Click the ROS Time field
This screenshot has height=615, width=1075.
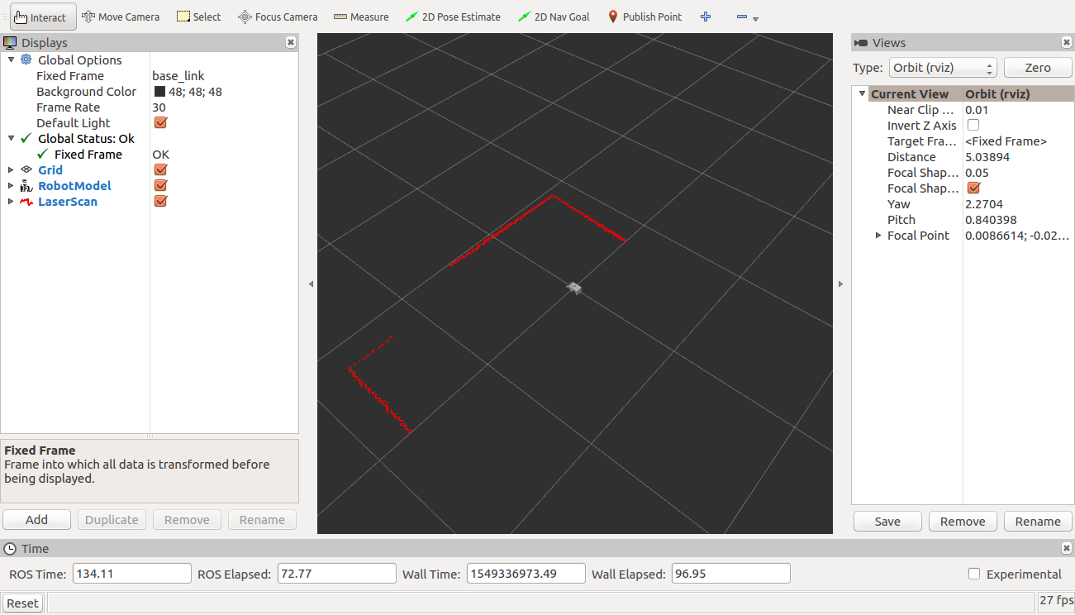132,574
